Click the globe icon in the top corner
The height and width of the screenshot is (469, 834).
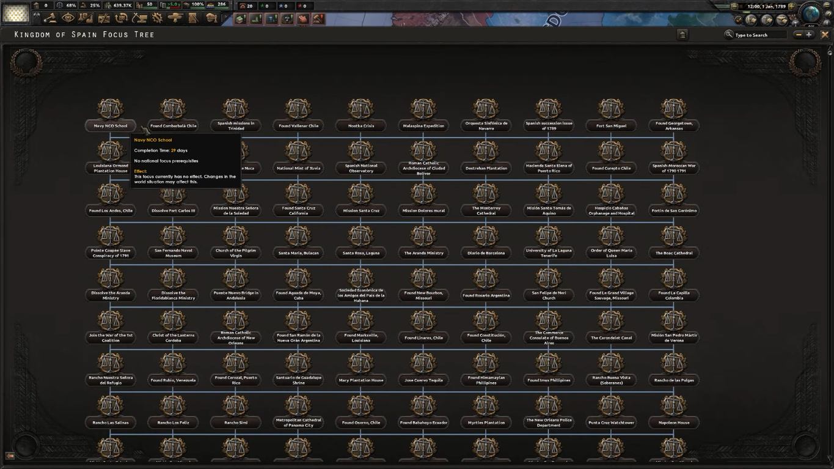(811, 13)
